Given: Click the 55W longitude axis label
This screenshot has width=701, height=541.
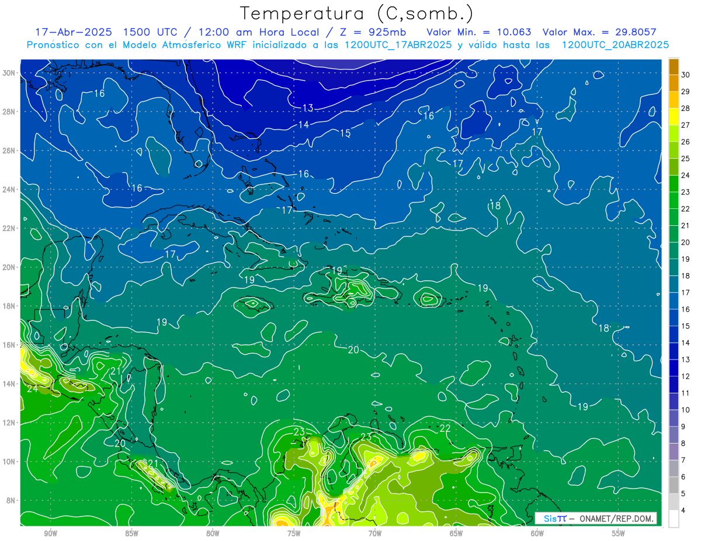Looking at the screenshot, I should [x=619, y=533].
